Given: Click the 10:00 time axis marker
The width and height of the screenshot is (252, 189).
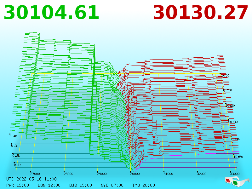Looking at the screenshot, I should click(225, 76).
